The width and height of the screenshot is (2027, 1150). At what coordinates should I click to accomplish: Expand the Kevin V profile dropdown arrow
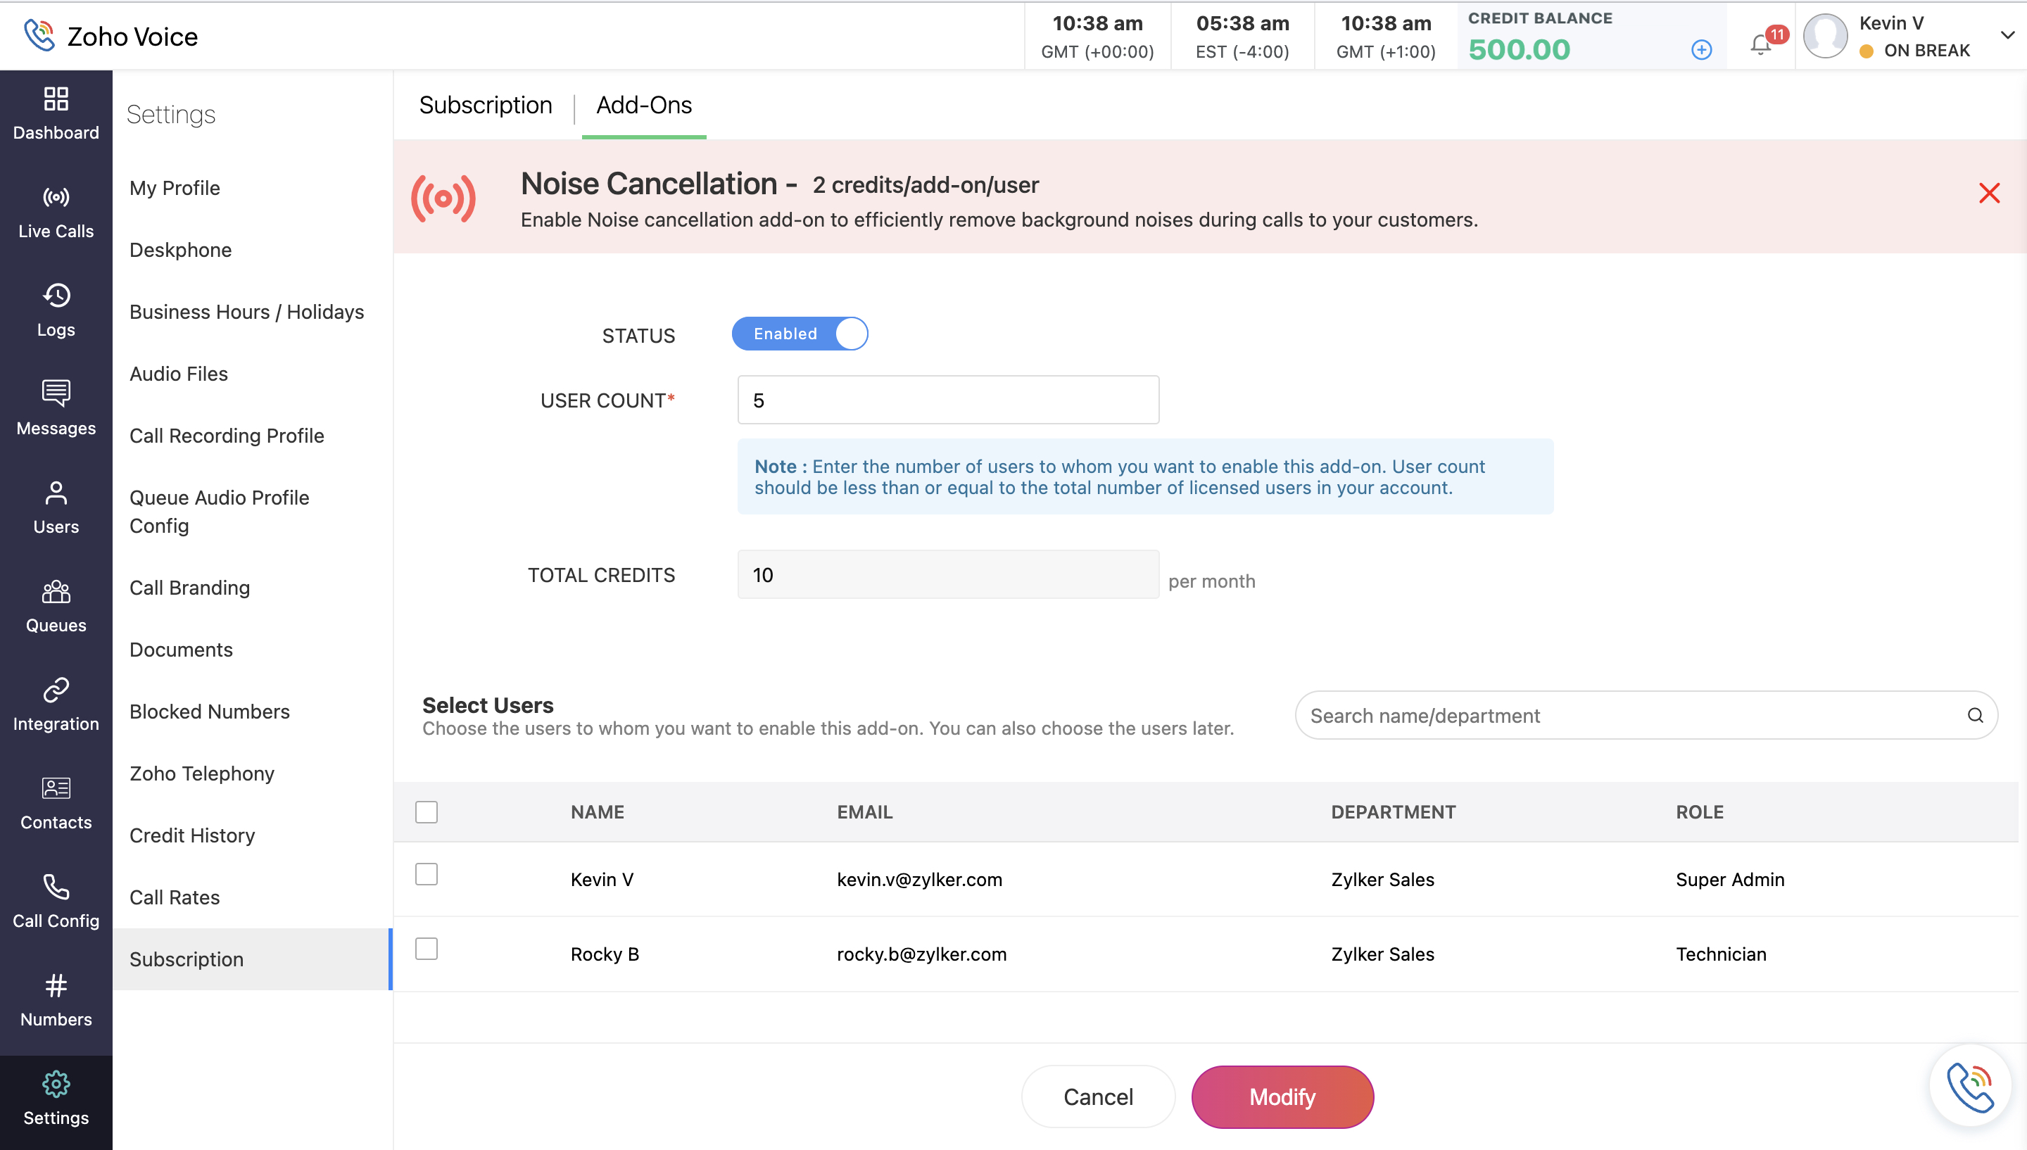tap(2007, 34)
